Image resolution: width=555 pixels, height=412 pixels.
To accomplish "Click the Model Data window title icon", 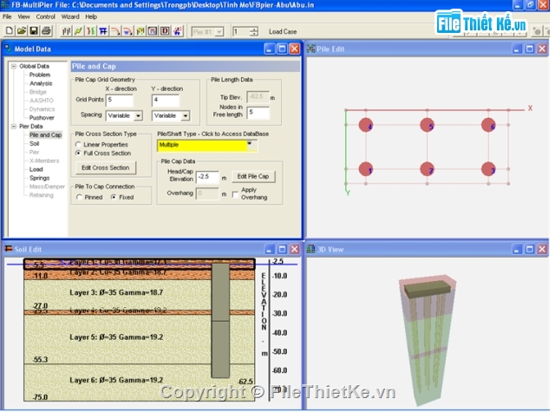I will click(8, 49).
